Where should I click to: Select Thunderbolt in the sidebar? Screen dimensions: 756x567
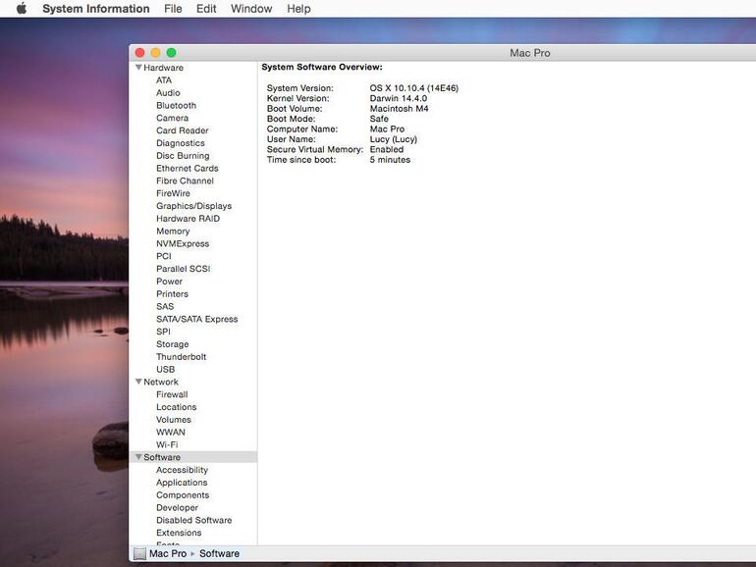pyautogui.click(x=181, y=356)
